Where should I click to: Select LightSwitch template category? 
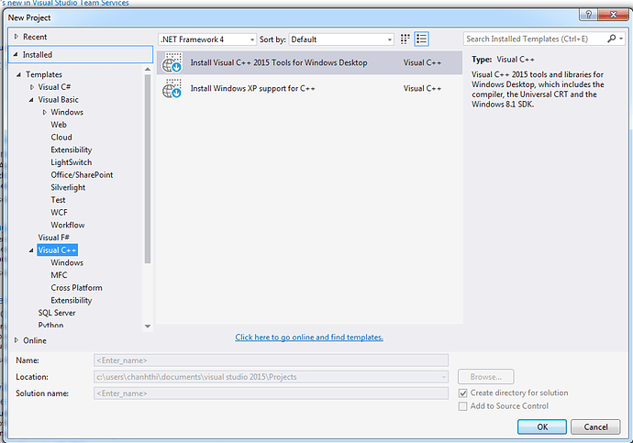72,162
